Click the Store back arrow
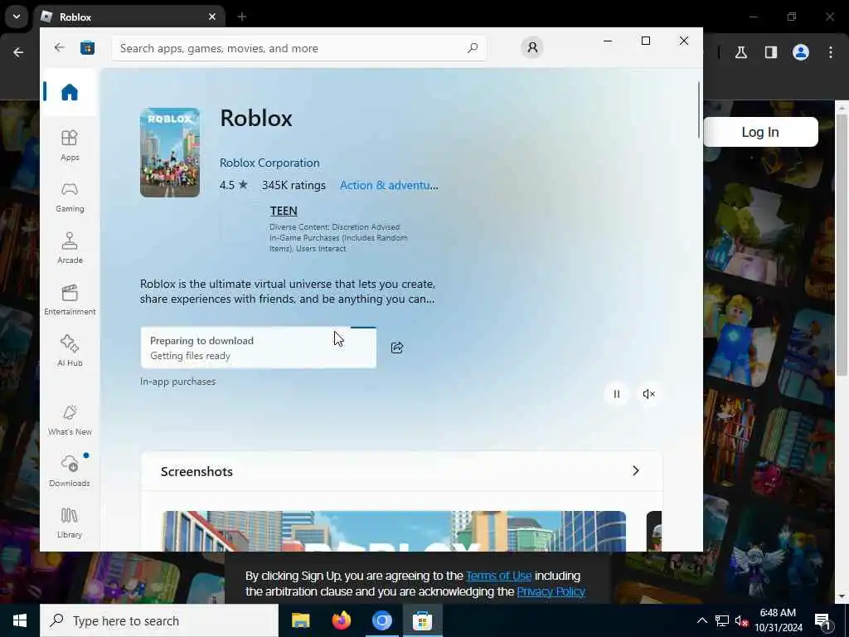Image resolution: width=849 pixels, height=637 pixels. pyautogui.click(x=59, y=47)
